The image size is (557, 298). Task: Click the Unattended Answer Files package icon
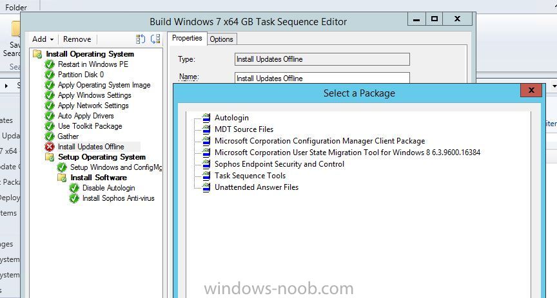(x=206, y=187)
